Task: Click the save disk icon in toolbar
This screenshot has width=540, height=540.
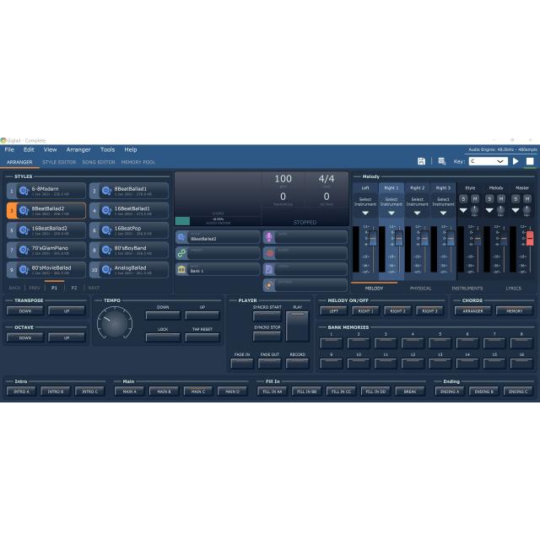Action: [x=421, y=161]
